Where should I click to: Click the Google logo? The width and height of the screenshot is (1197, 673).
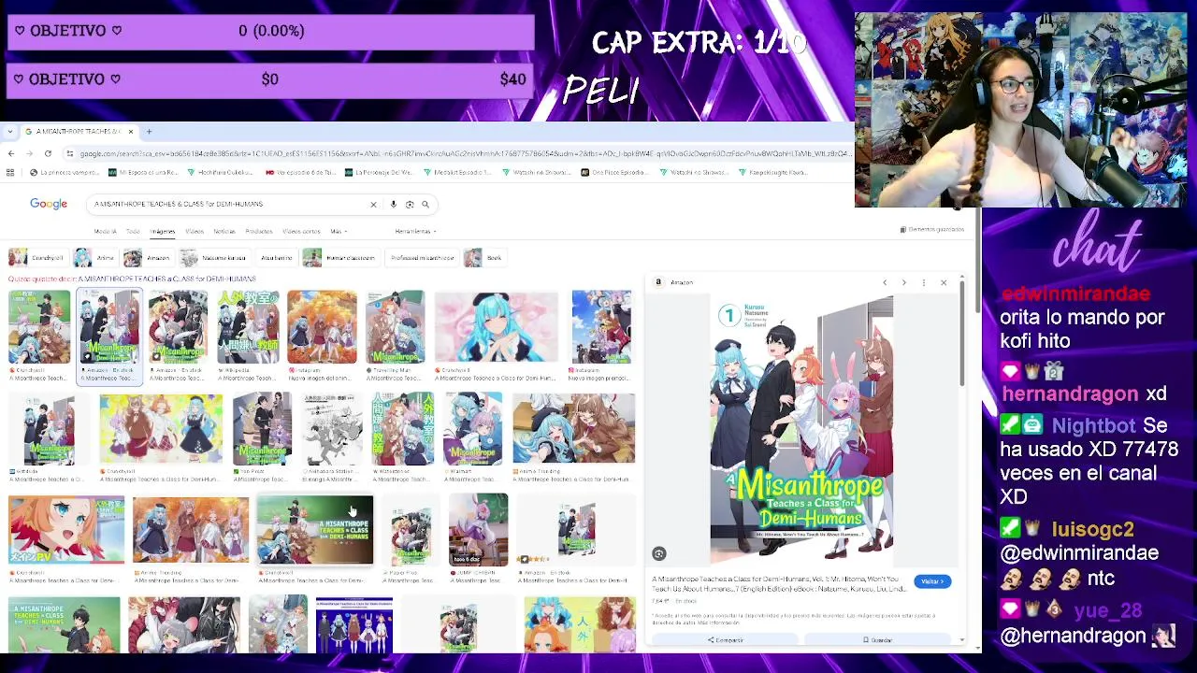pyautogui.click(x=49, y=204)
